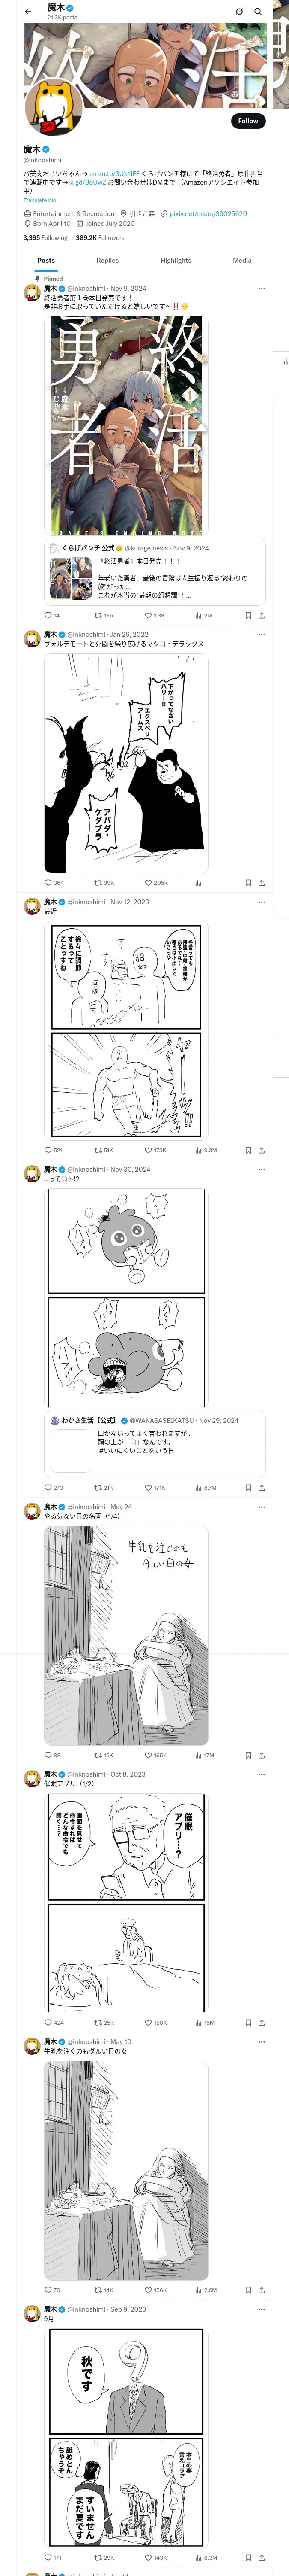Click the search icon in the header
Image resolution: width=289 pixels, height=2576 pixels.
tap(258, 12)
